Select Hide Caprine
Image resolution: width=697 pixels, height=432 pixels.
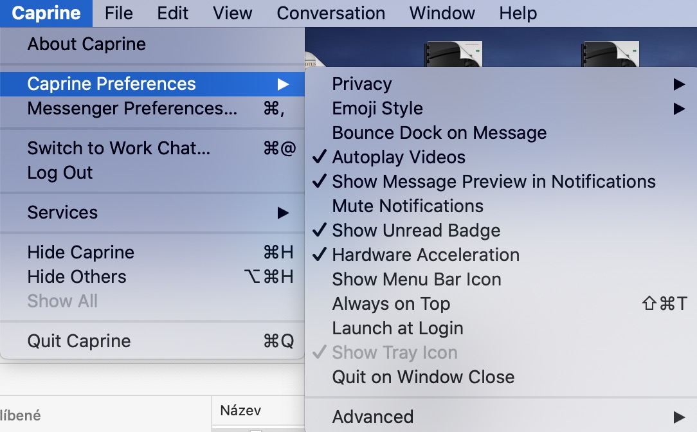(x=152, y=253)
